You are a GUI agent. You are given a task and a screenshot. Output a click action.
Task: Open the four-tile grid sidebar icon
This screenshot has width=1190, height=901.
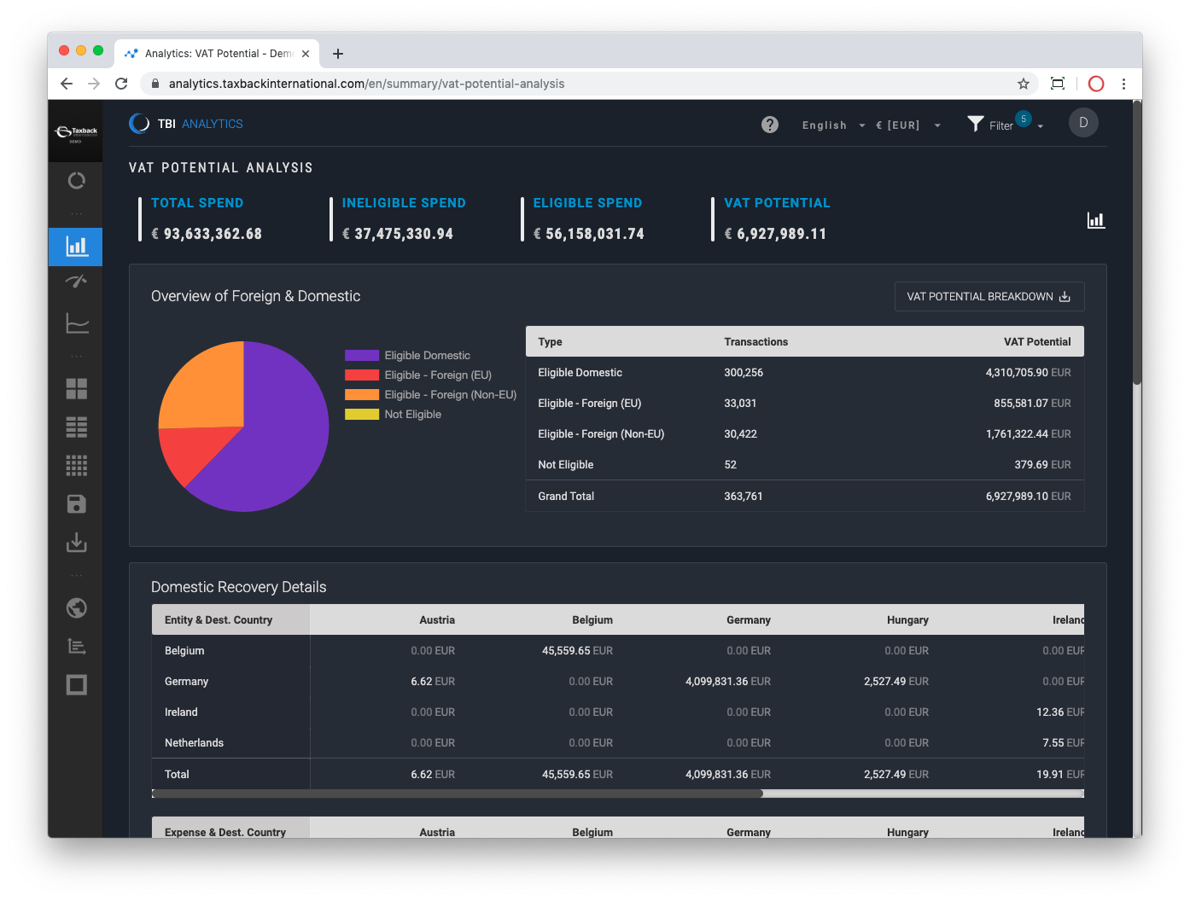tap(77, 389)
